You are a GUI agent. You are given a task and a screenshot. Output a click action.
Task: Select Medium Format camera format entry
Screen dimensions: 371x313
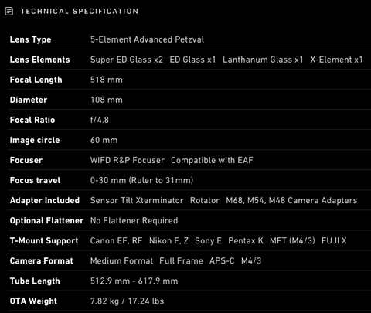(x=121, y=260)
